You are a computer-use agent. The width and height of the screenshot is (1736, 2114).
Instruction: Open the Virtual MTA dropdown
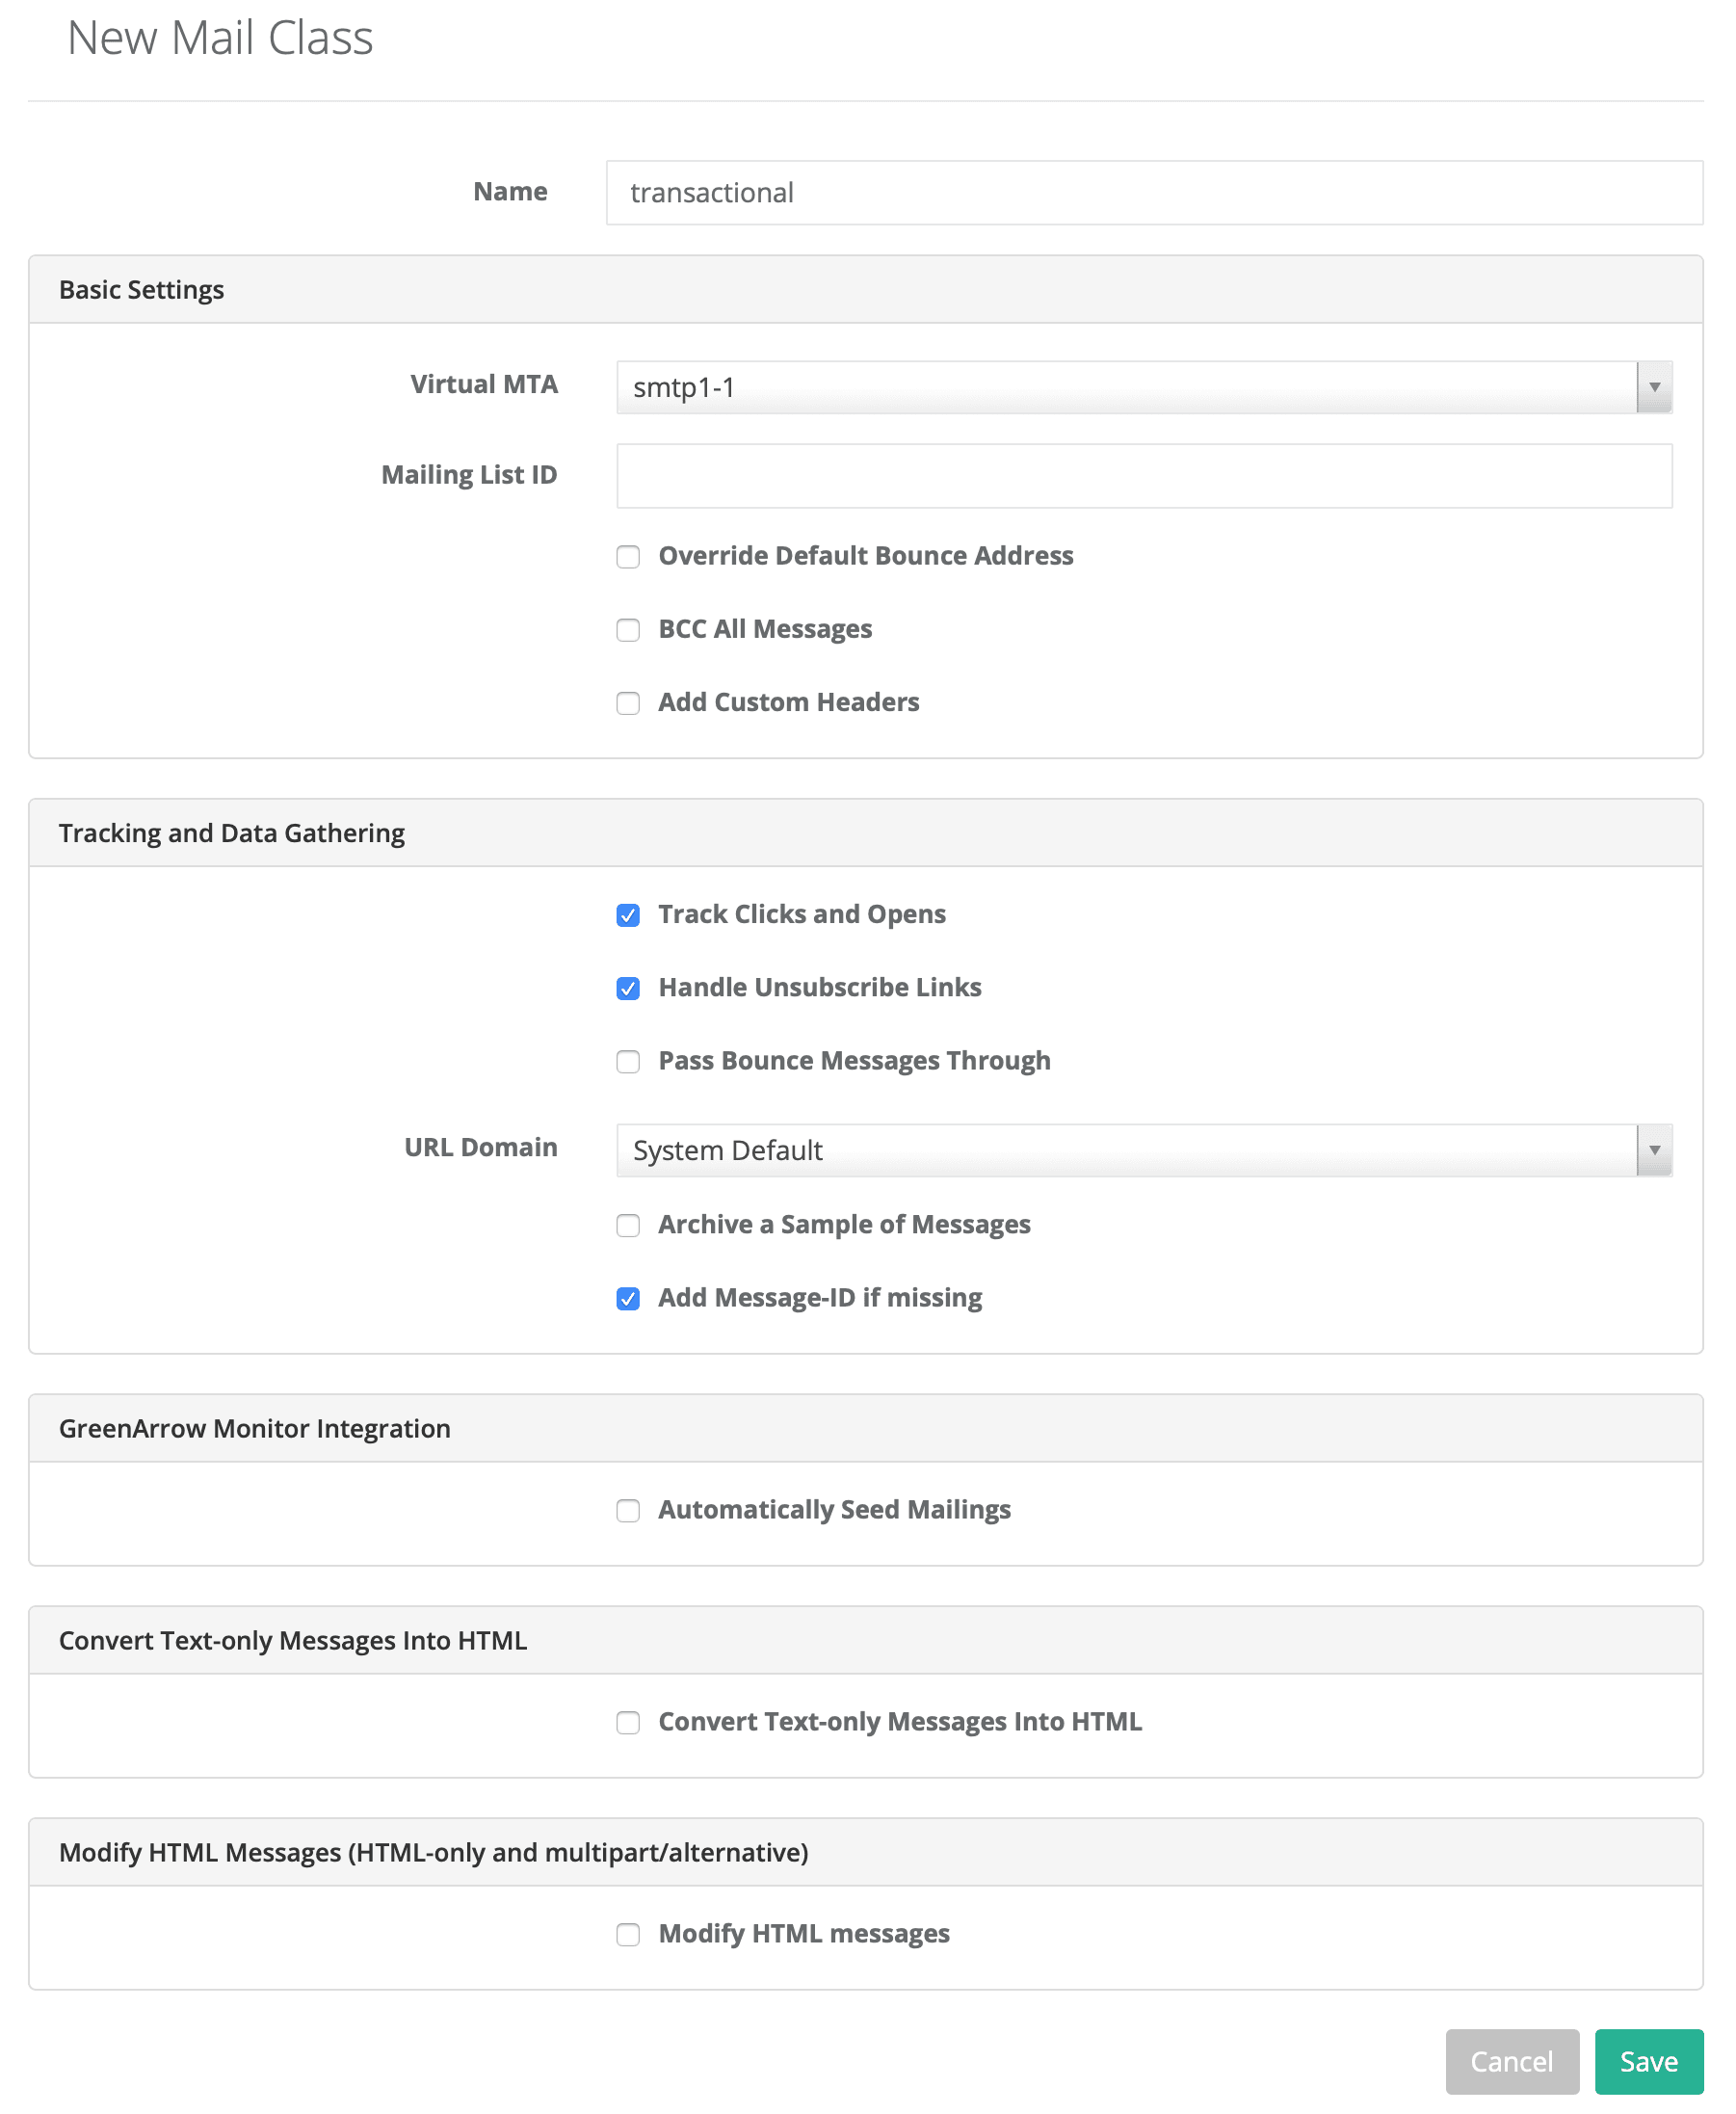(1126, 387)
